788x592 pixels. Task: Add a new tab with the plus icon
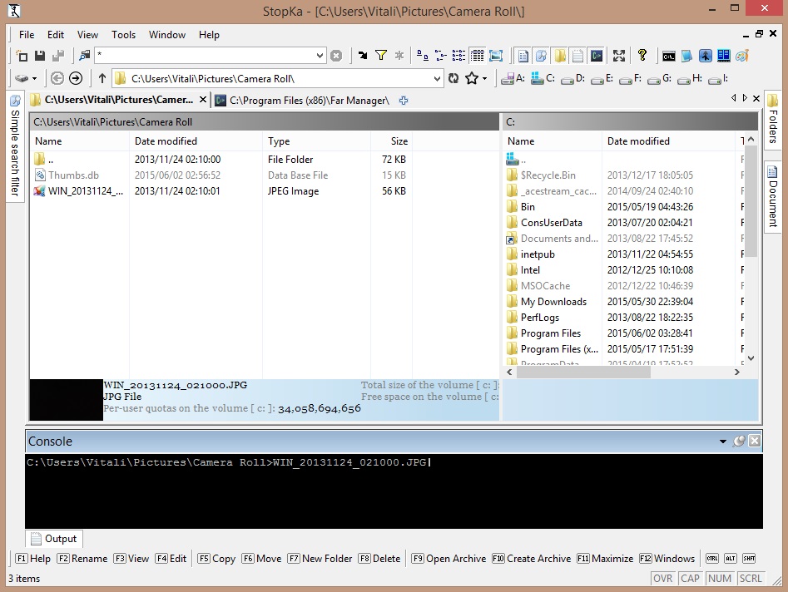click(403, 101)
